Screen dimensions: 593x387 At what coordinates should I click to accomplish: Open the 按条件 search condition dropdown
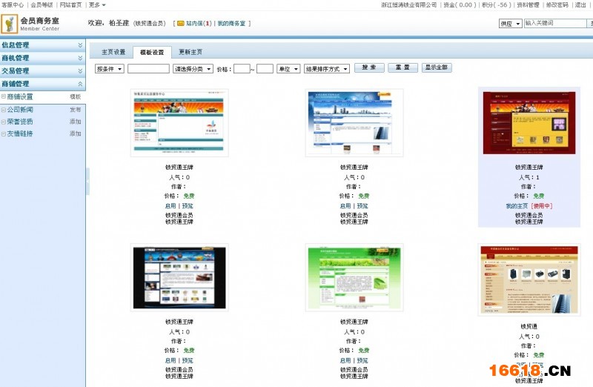tap(110, 69)
